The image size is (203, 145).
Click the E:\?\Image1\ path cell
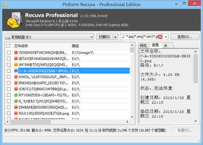(83, 53)
